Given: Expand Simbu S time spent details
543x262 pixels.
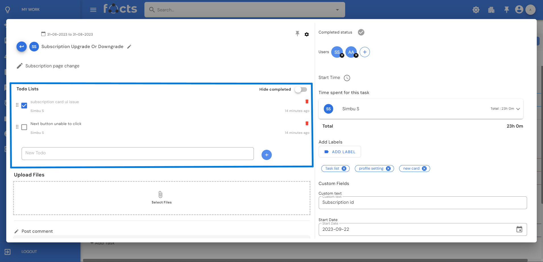Looking at the screenshot, I should pos(518,109).
